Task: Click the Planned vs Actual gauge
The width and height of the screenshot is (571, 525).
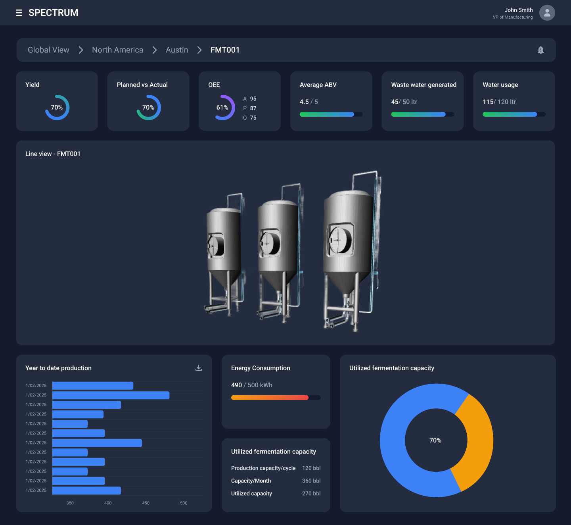Action: (148, 107)
